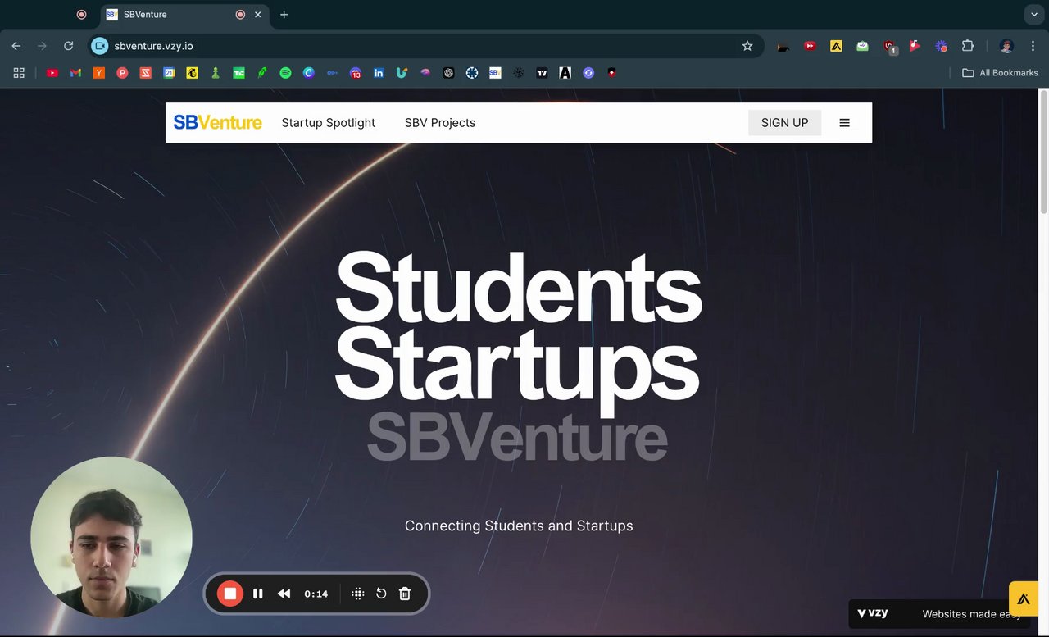Open the pink music note extension
The height and width of the screenshot is (637, 1049).
coord(915,46)
